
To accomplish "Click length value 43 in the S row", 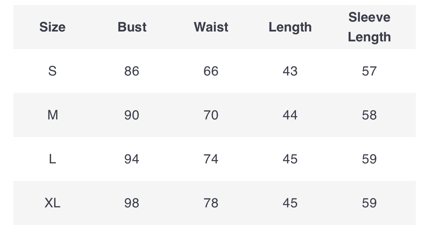I will 290,71.
